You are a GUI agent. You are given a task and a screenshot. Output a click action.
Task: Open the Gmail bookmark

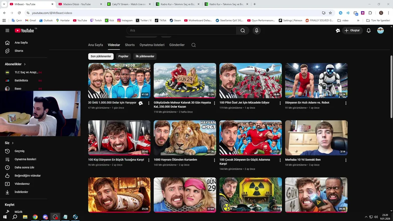30,21
